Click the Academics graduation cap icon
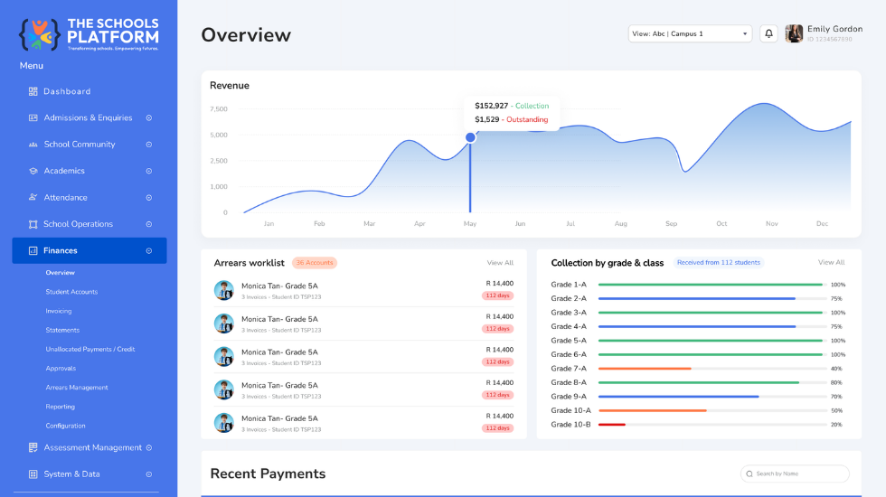The height and width of the screenshot is (497, 886). tap(33, 171)
